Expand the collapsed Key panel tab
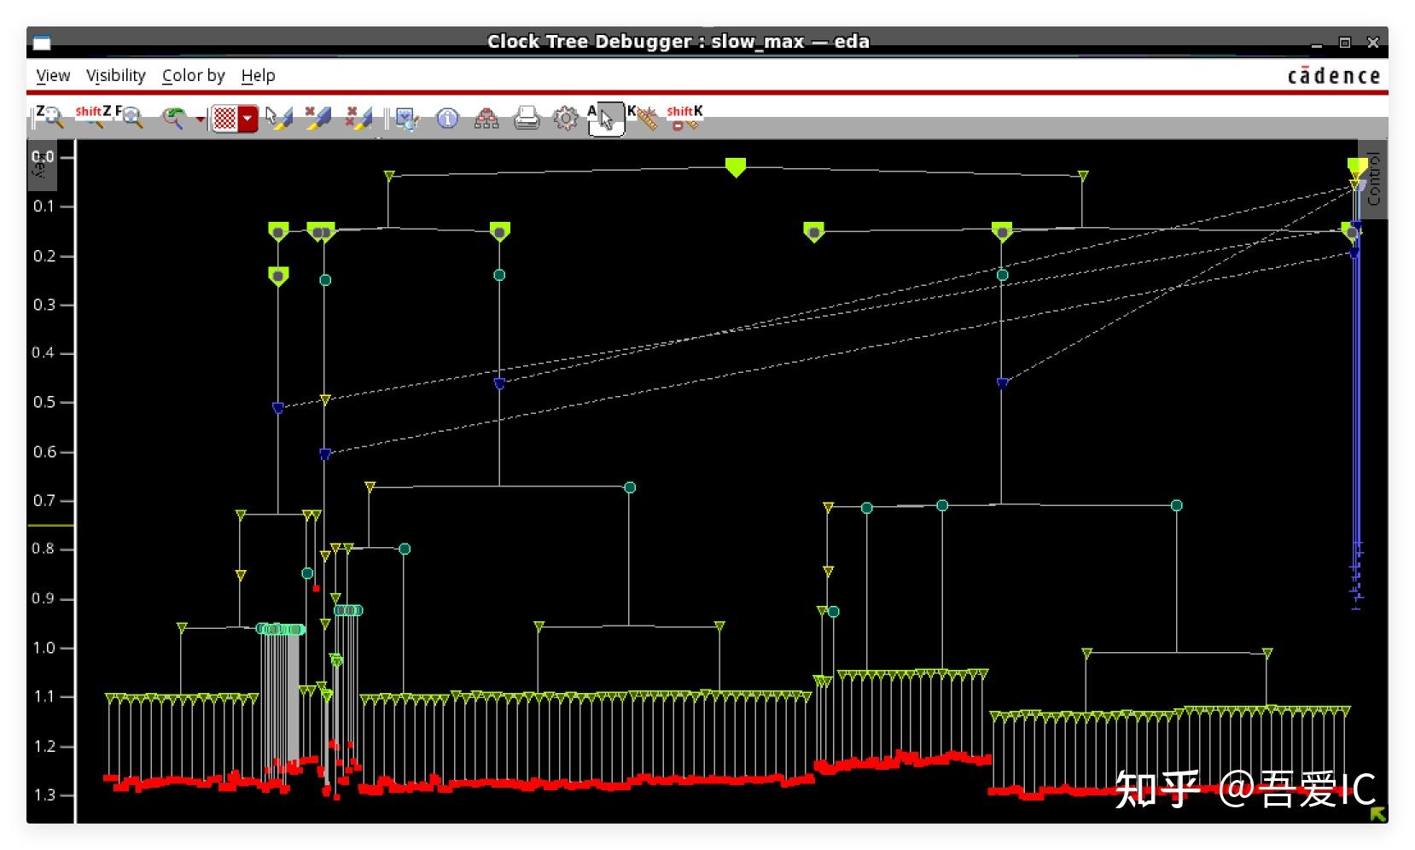The image size is (1415, 850). pyautogui.click(x=39, y=167)
